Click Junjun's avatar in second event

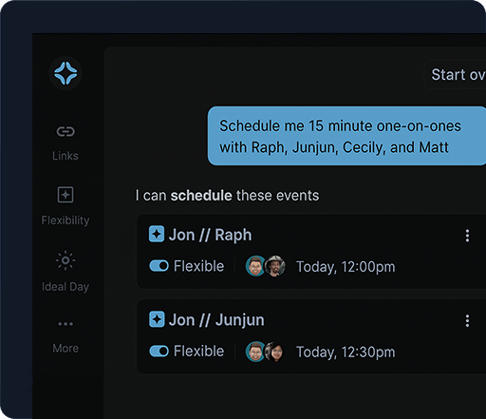pyautogui.click(x=274, y=352)
